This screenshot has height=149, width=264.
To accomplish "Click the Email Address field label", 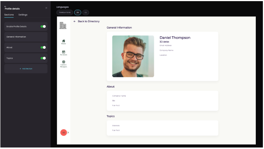I will click(x=165, y=45).
